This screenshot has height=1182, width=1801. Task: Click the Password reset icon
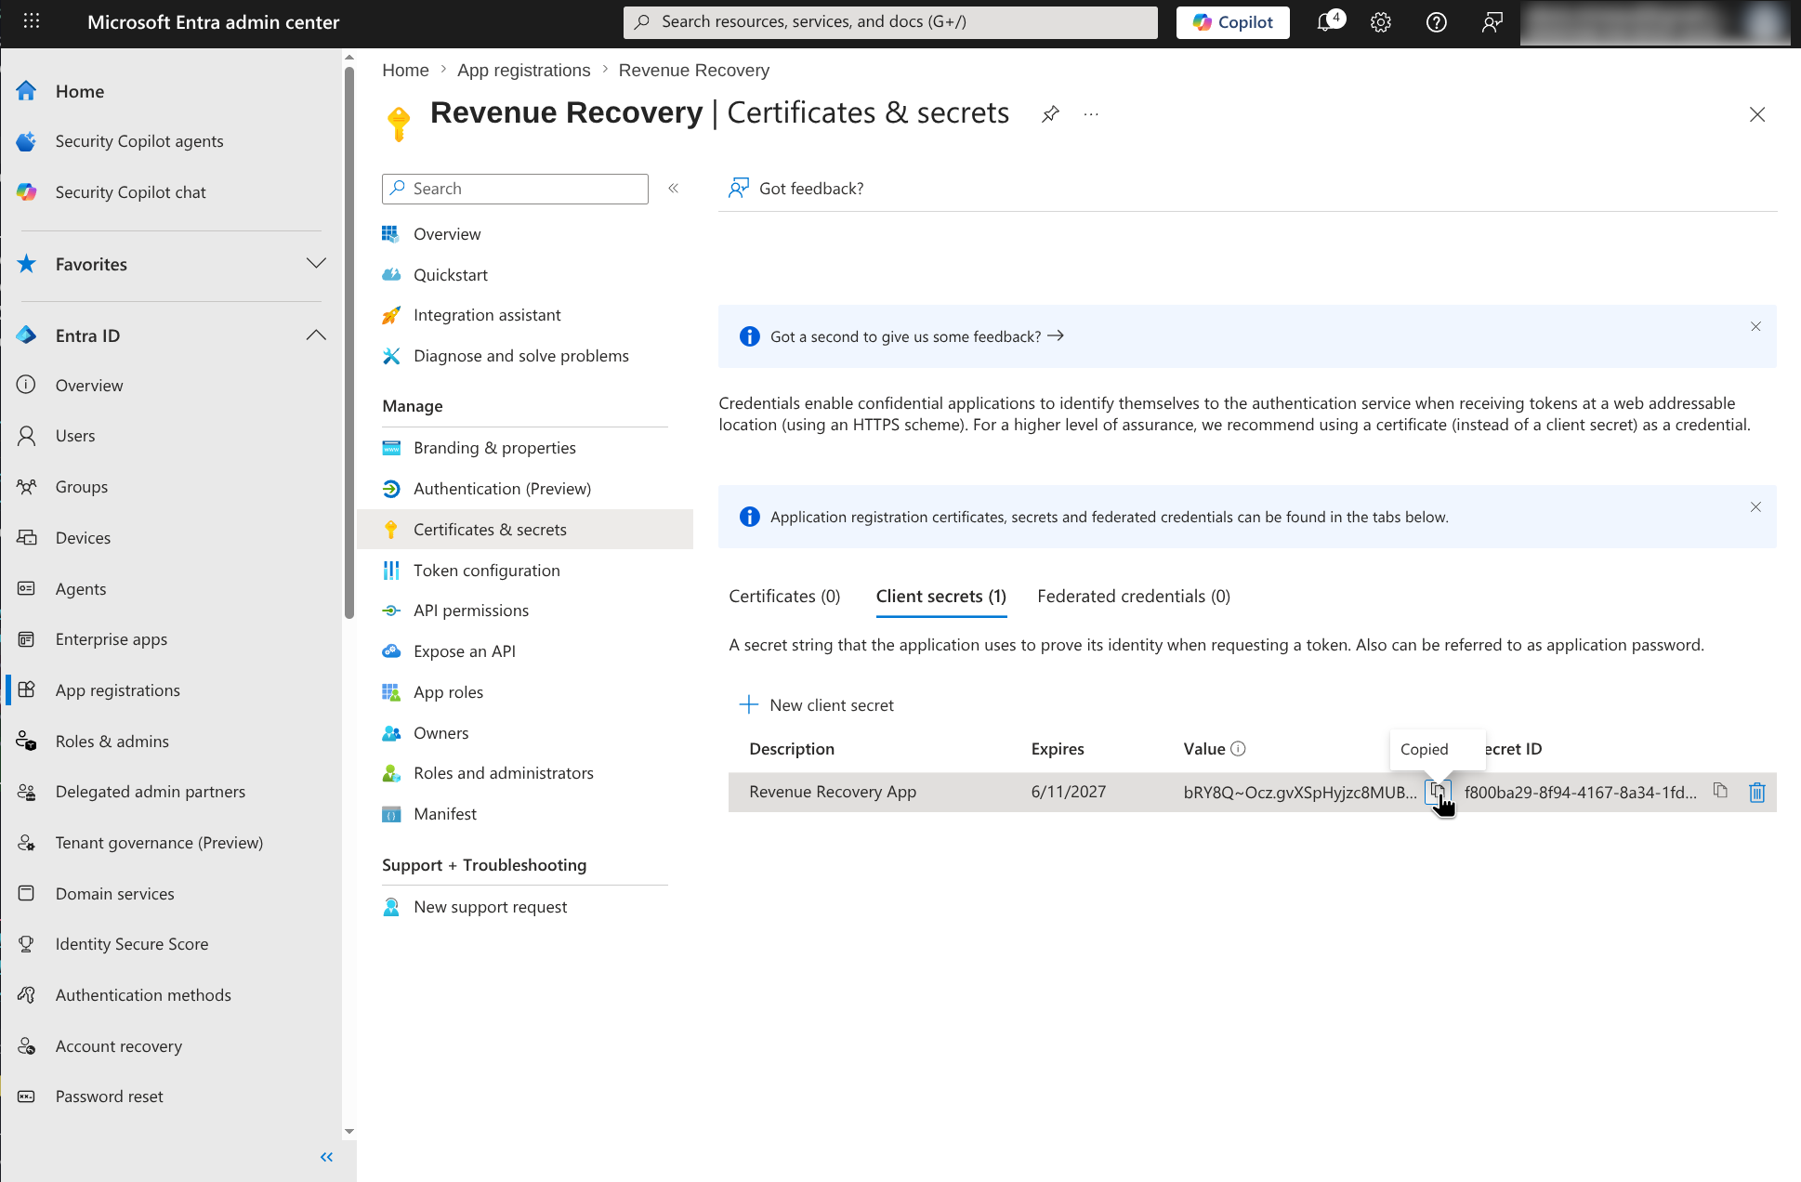pos(26,1097)
